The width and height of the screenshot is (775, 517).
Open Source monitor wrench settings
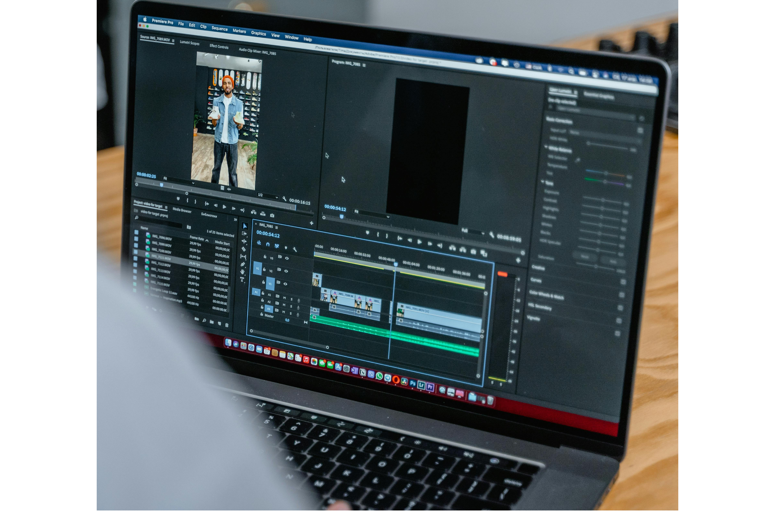tap(284, 199)
